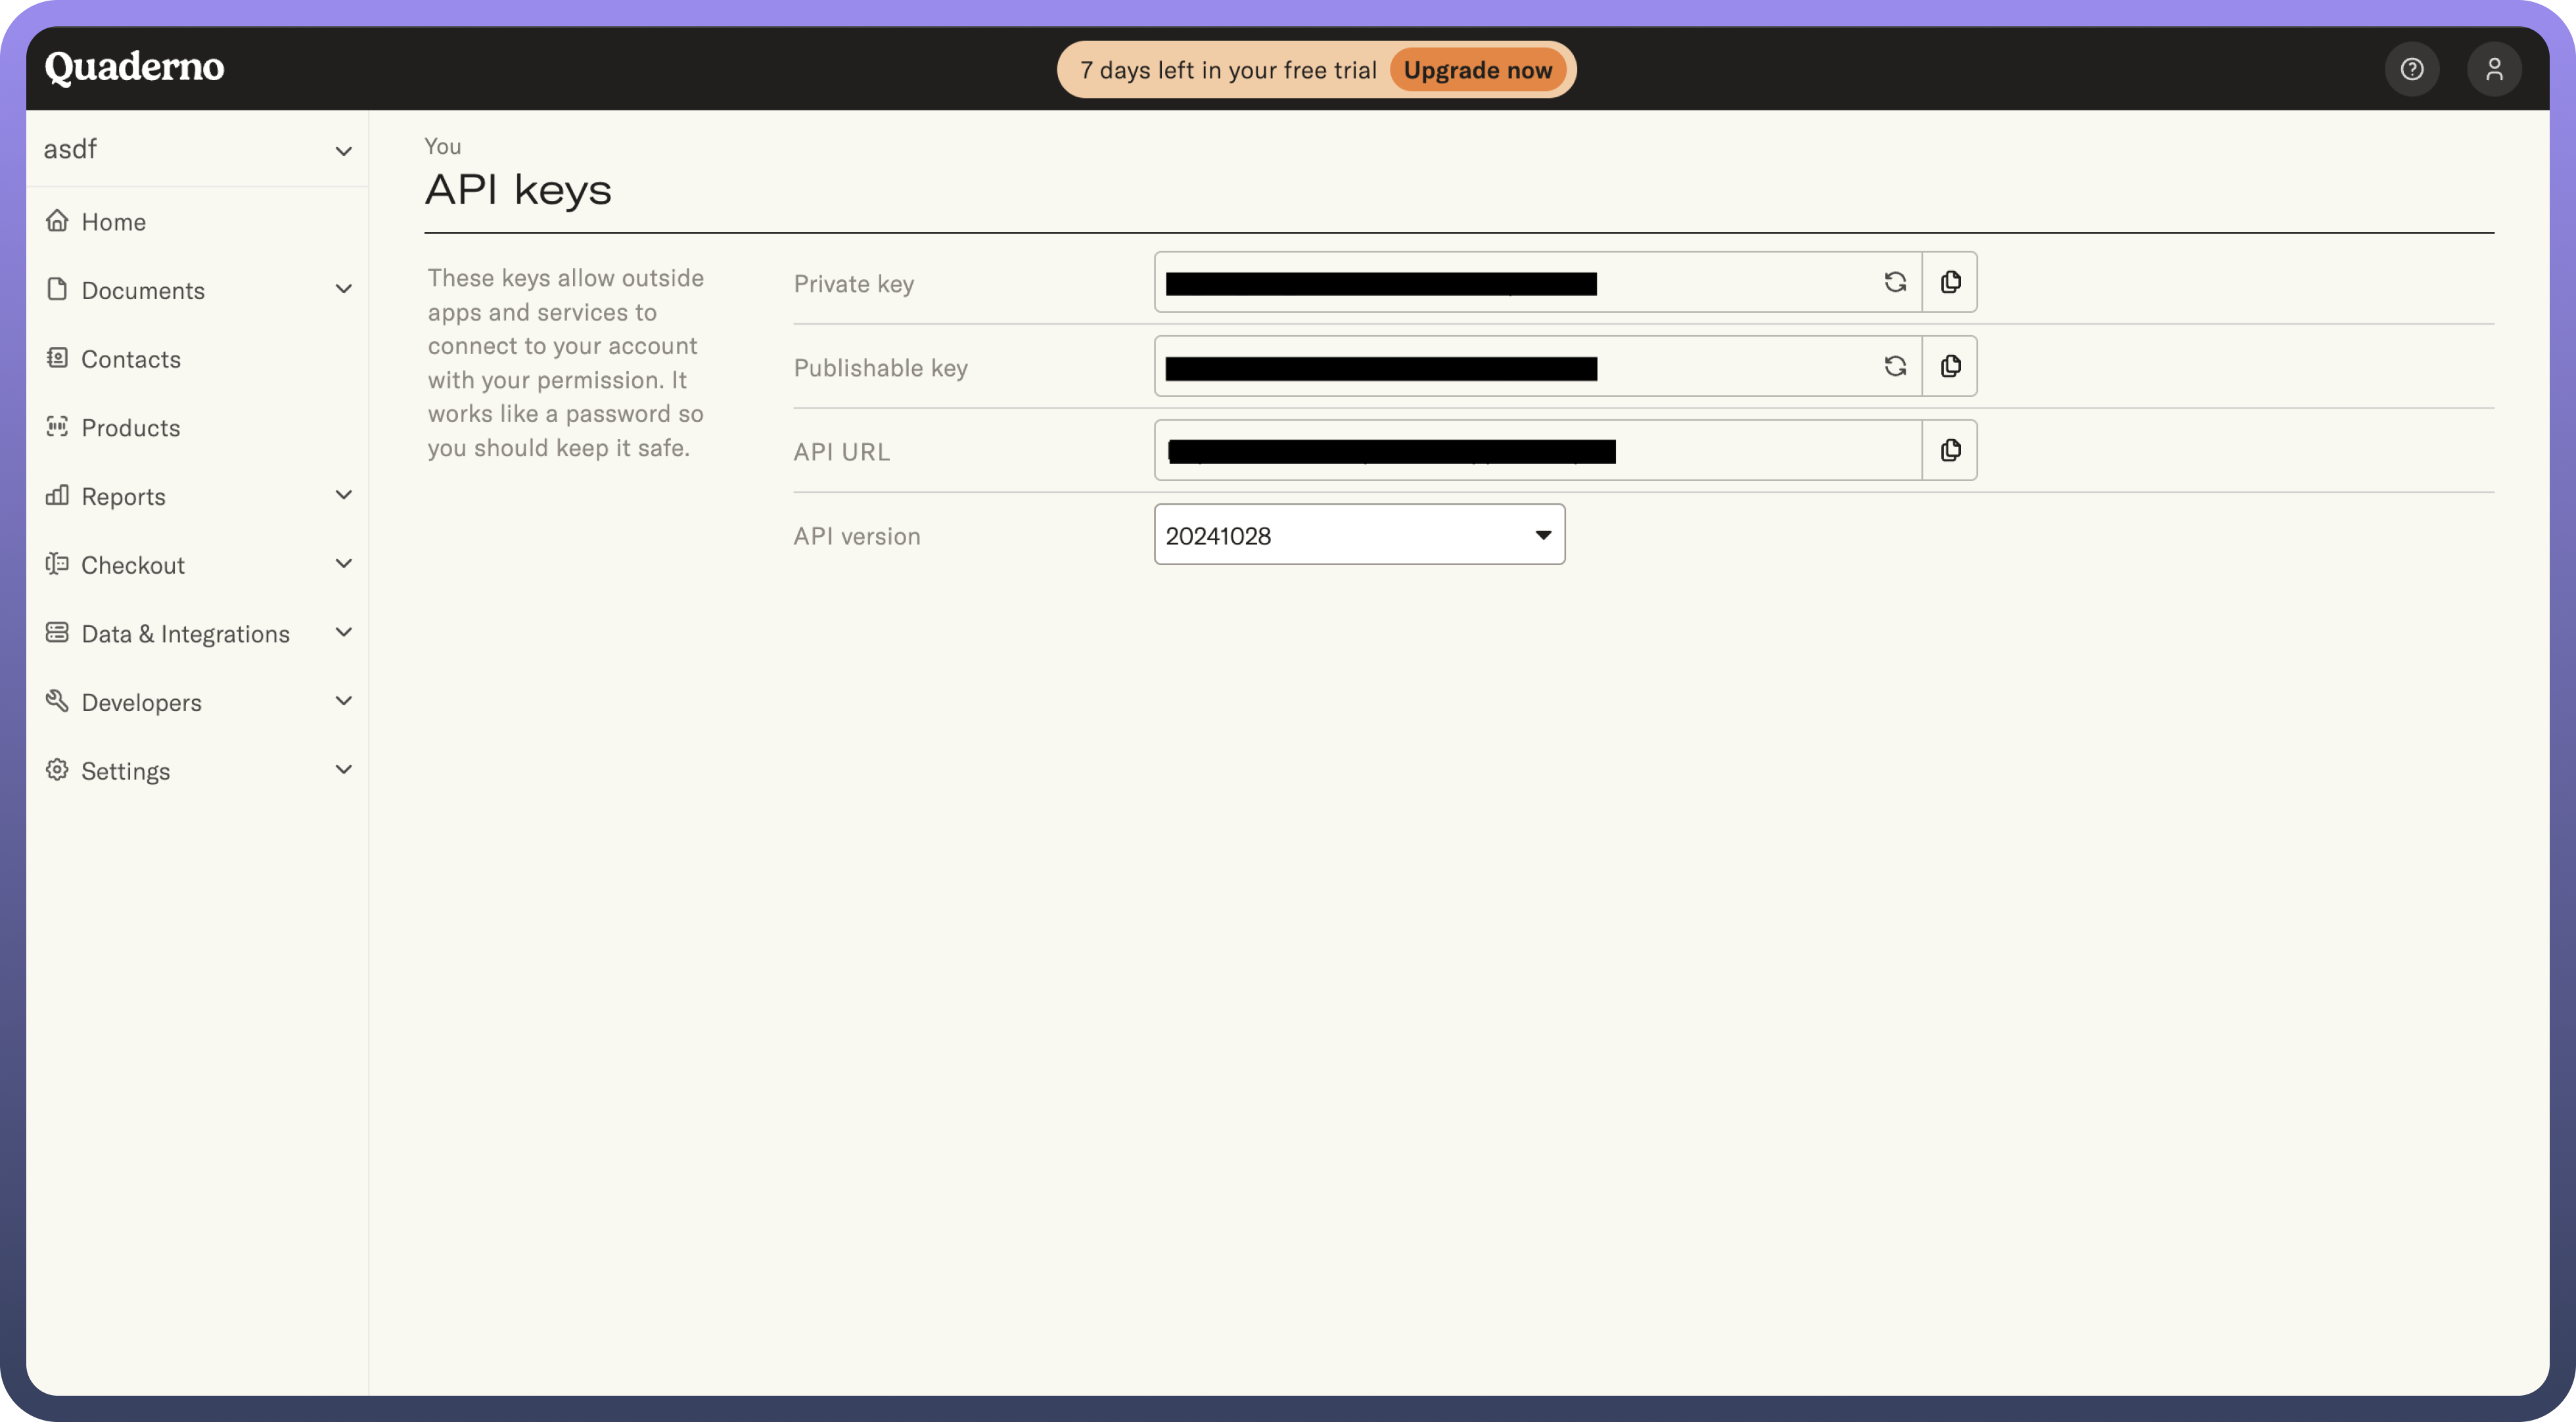The height and width of the screenshot is (1422, 2576).
Task: Open the help question mark icon
Action: pyautogui.click(x=2411, y=69)
